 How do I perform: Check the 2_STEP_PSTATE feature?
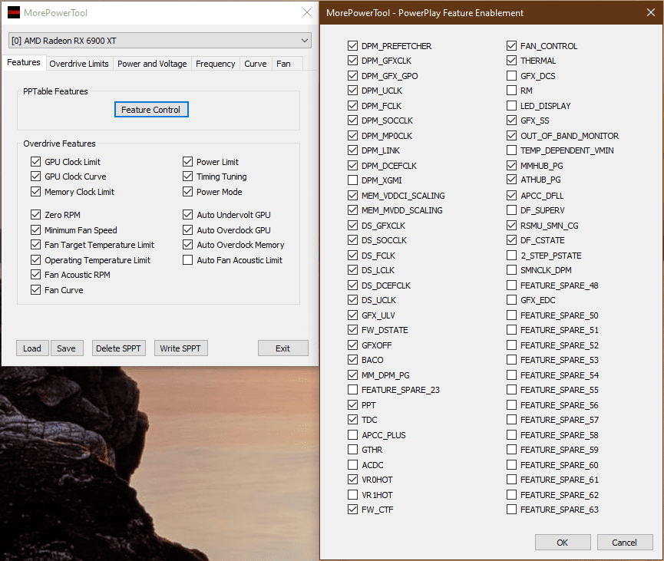pos(511,256)
